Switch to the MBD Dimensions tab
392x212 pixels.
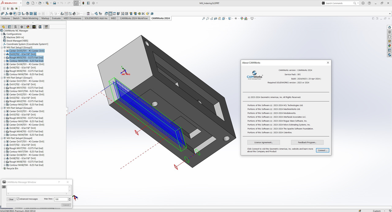(x=73, y=18)
